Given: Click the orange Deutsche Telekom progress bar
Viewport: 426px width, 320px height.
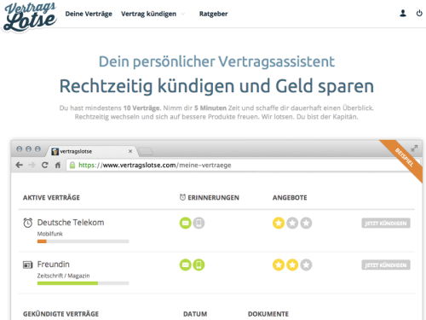Looking at the screenshot, I should click(42, 241).
